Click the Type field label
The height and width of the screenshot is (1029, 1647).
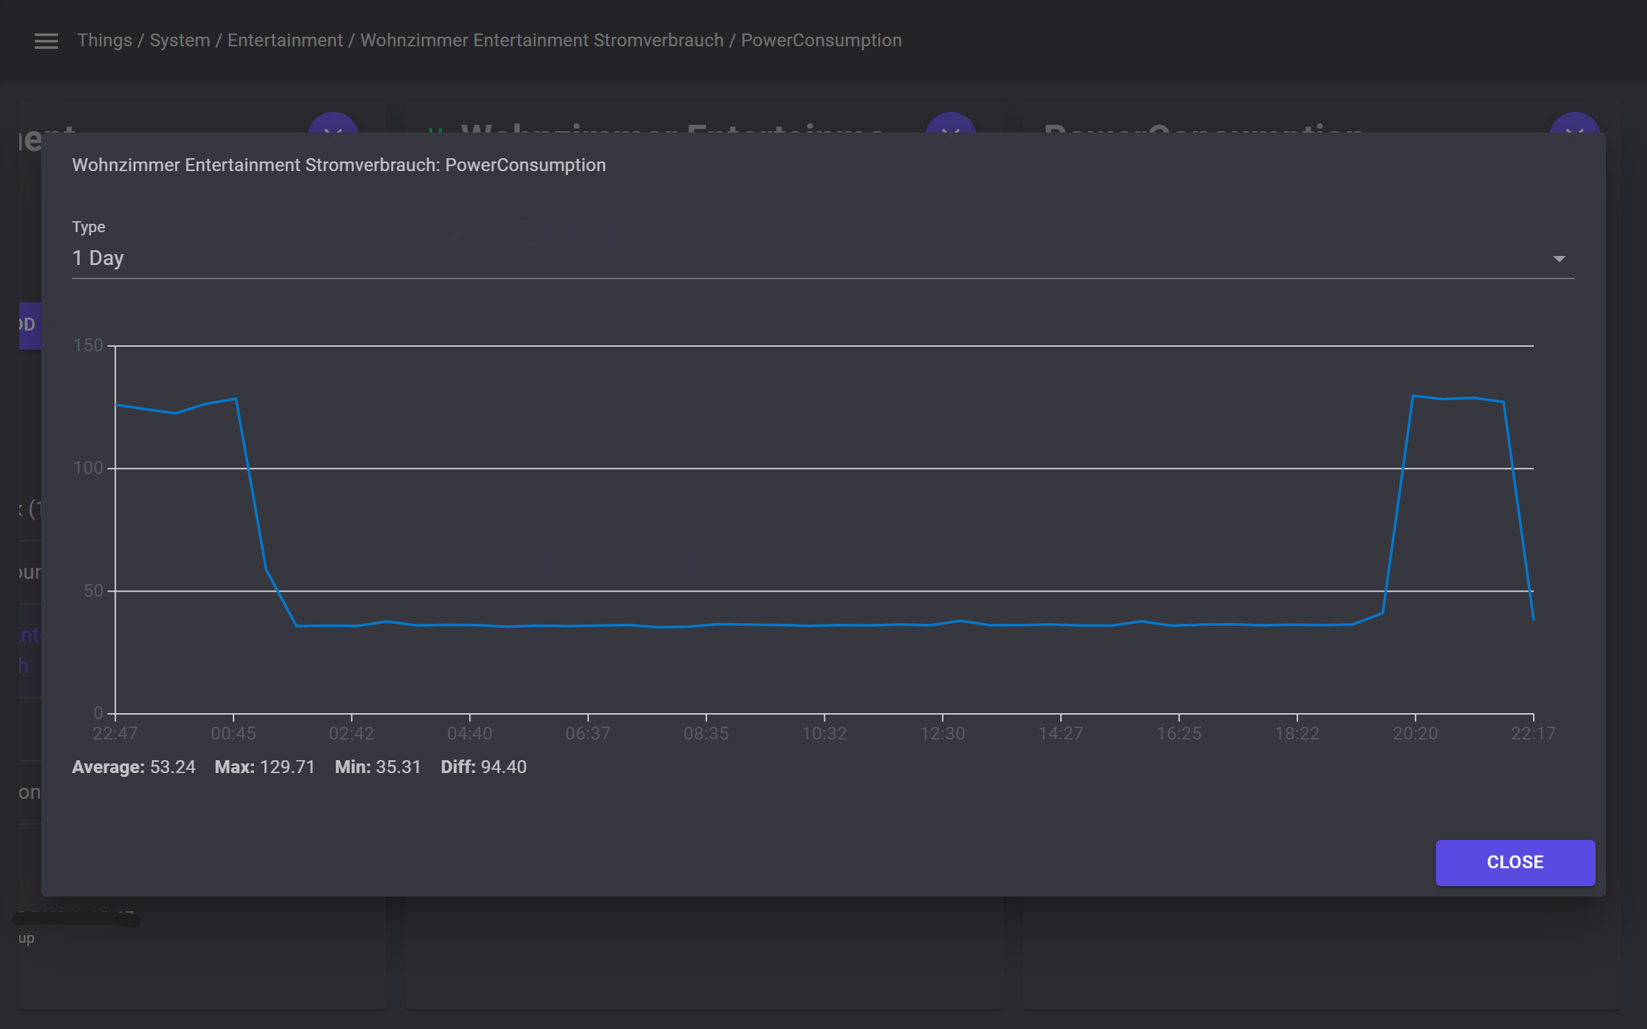pos(89,227)
